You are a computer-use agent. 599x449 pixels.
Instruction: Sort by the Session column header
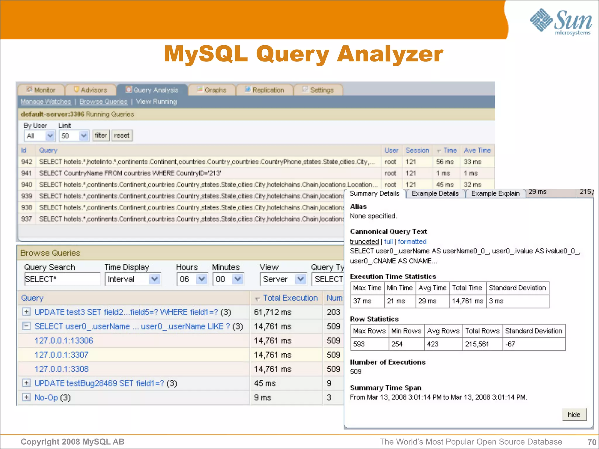pos(417,150)
